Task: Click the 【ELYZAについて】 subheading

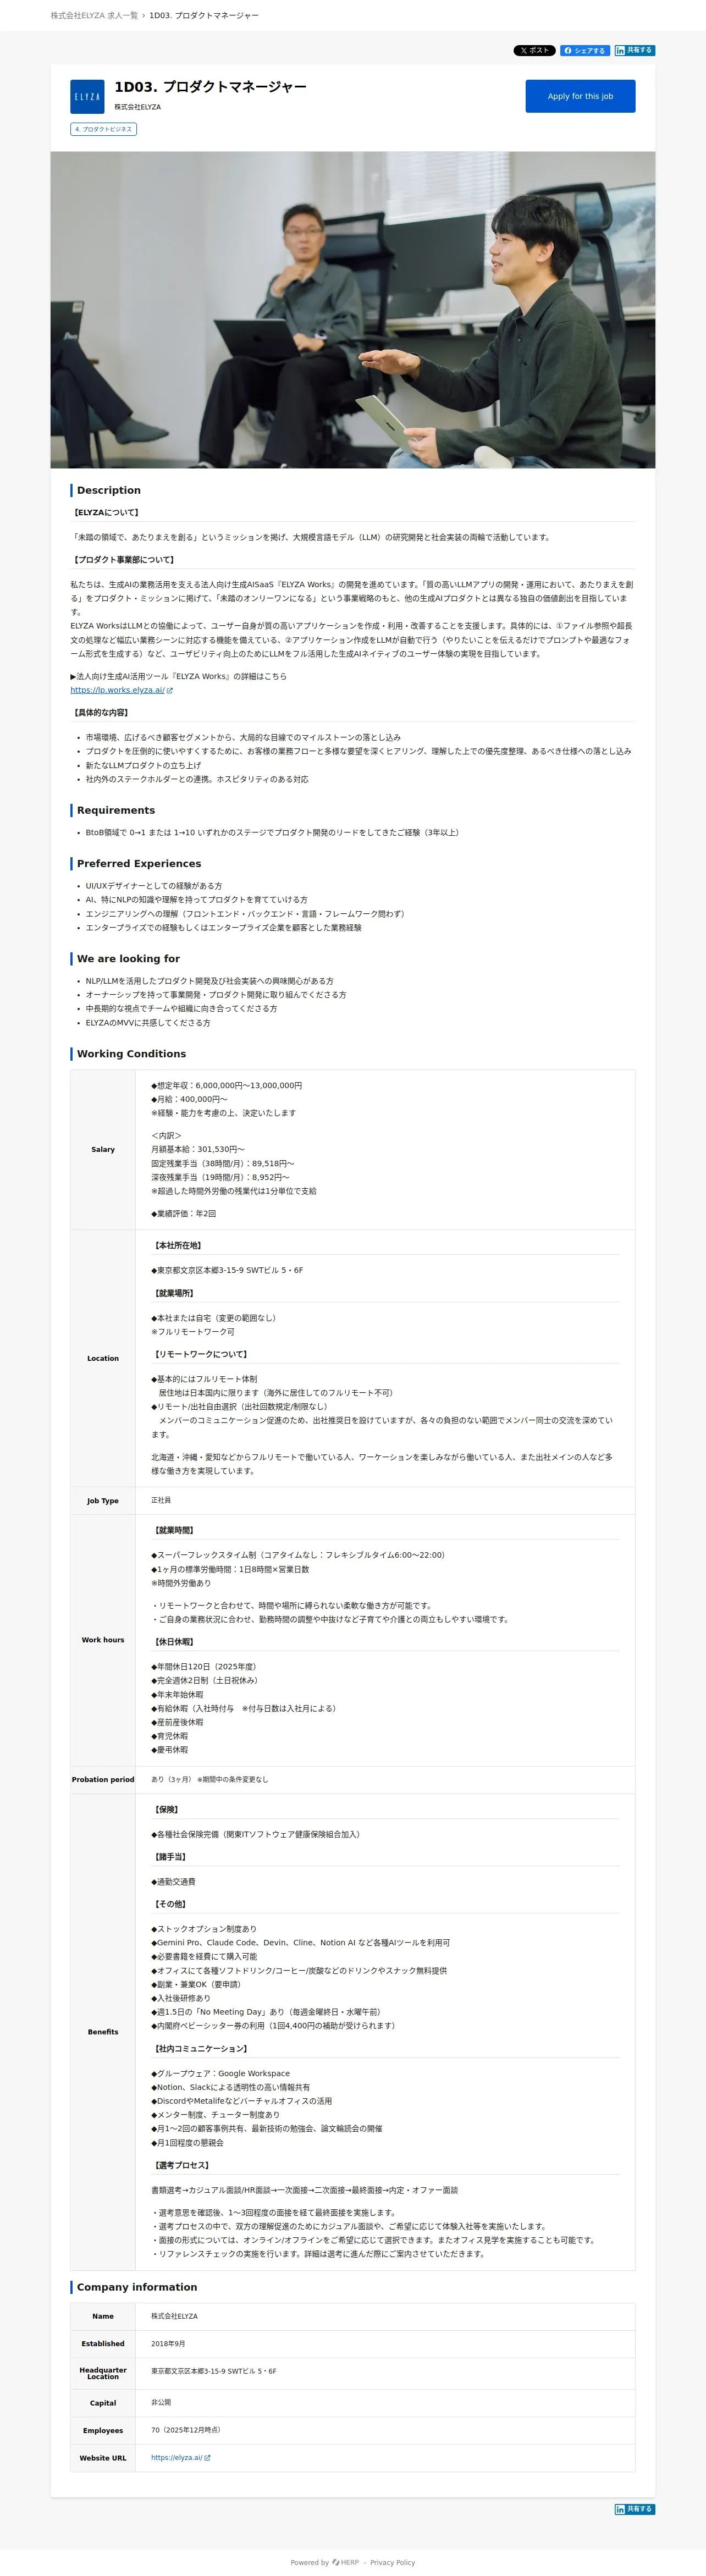Action: tap(106, 512)
